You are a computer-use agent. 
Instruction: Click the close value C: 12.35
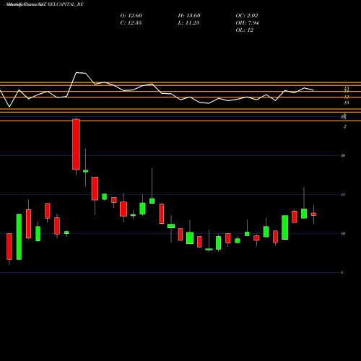pos(131,23)
